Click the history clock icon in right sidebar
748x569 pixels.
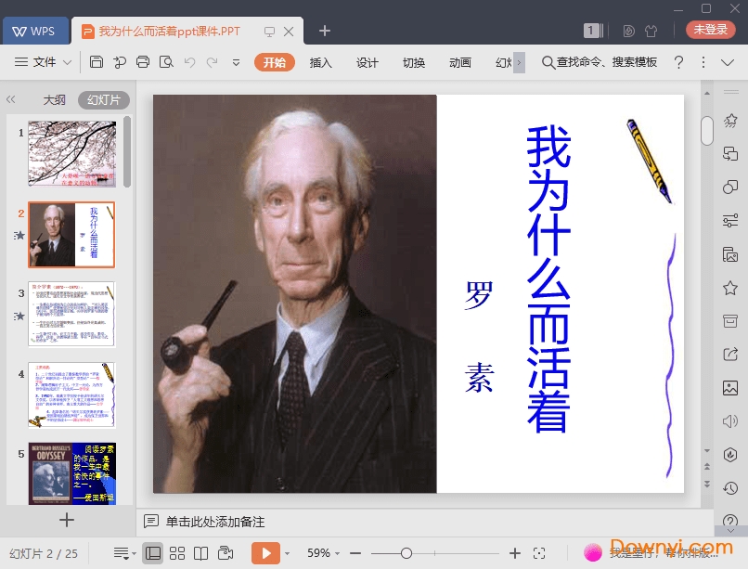coord(730,487)
